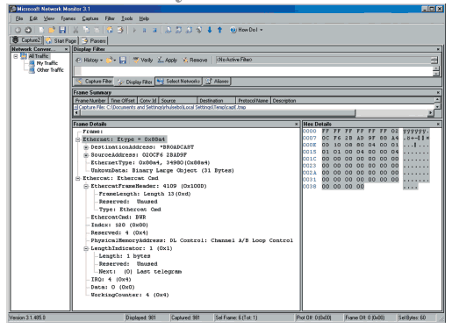Collapse the All Traffic tree node
452x328 pixels.
16,56
